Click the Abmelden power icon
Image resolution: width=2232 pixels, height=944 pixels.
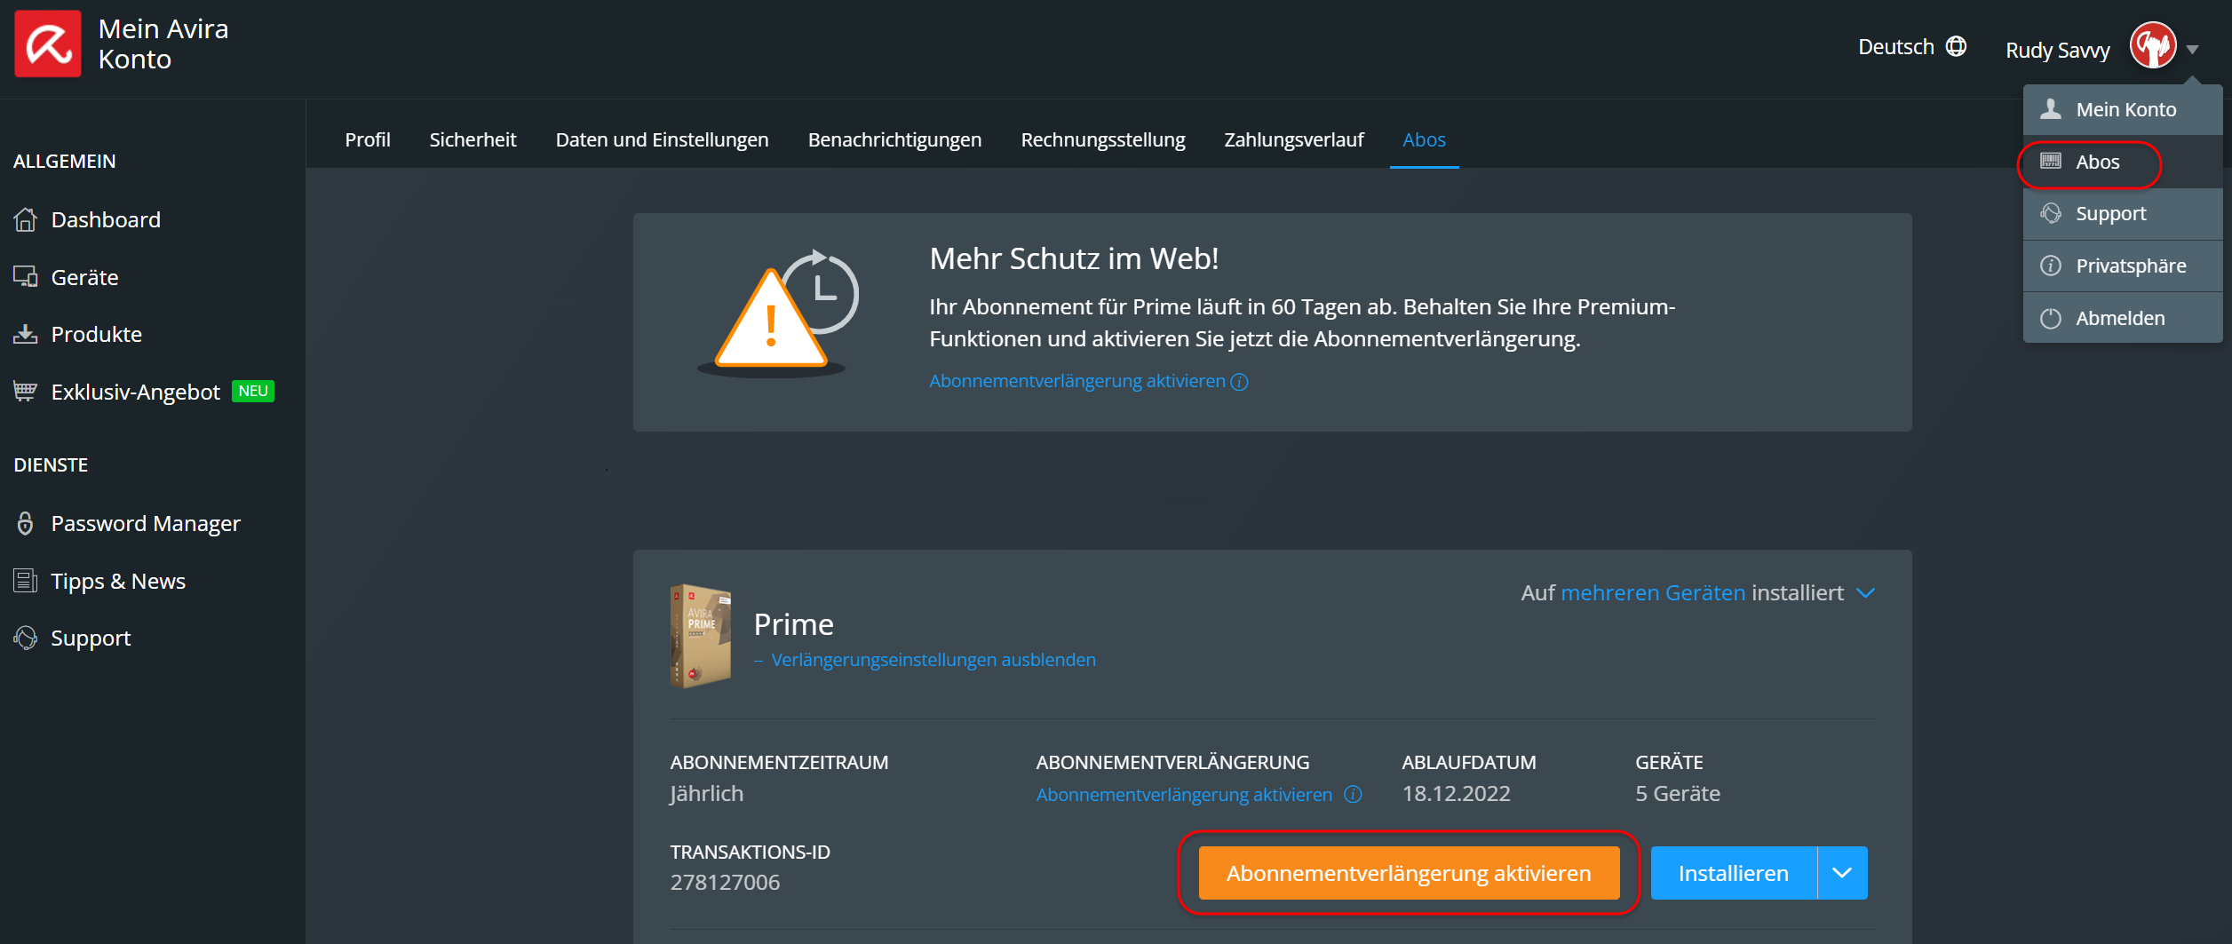[x=2051, y=318]
